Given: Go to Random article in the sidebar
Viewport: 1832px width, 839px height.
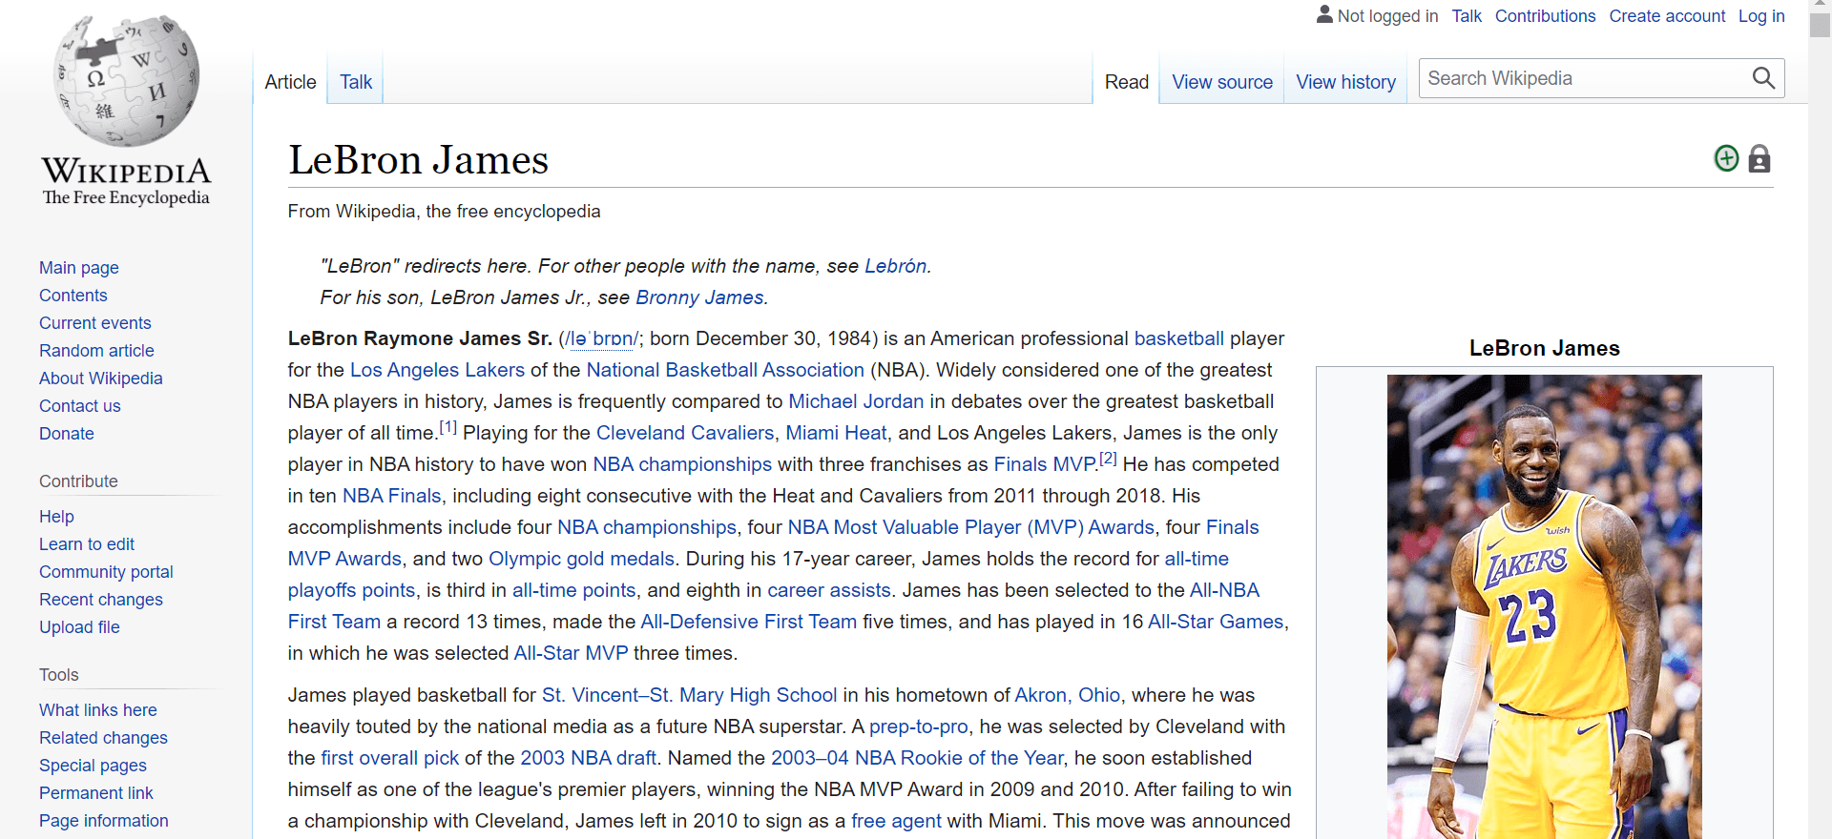Looking at the screenshot, I should (x=96, y=351).
